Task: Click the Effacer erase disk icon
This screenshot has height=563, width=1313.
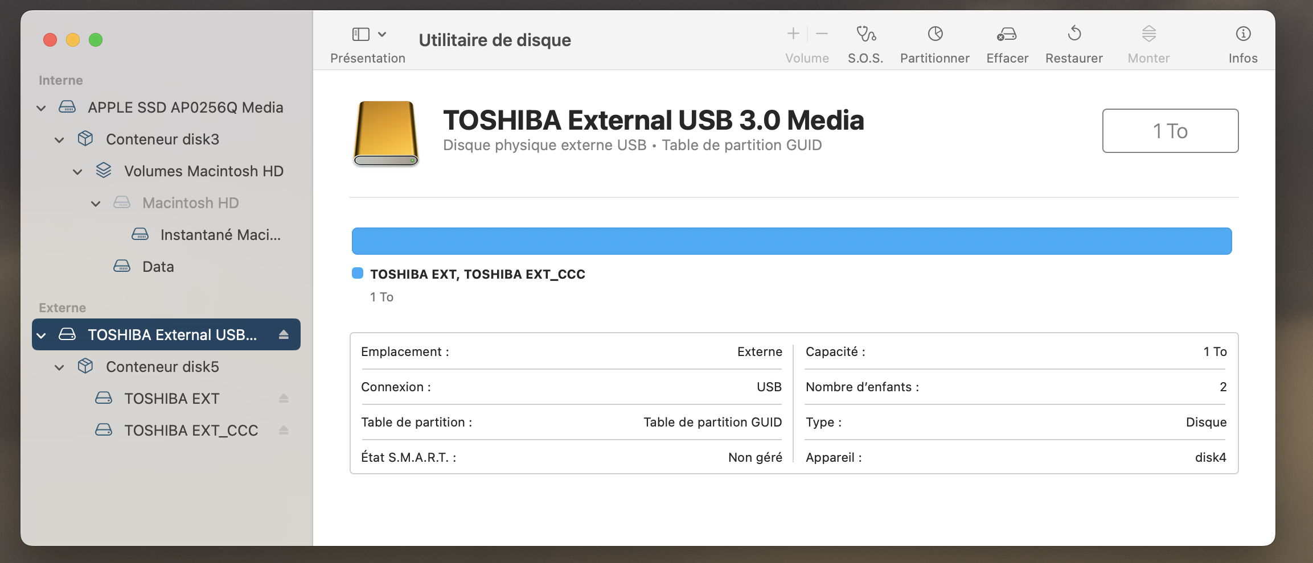Action: (1007, 35)
